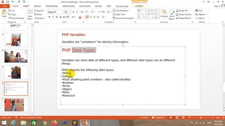Open Internet Explorer from the taskbar
Image resolution: width=225 pixels, height=126 pixels.
pos(13,123)
